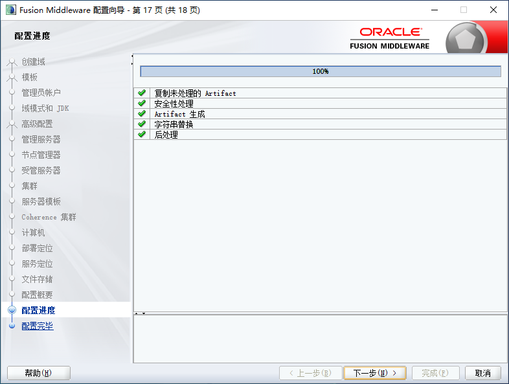This screenshot has height=384, width=509.
Task: Click the down arrow on the message pane splitter
Action: (x=144, y=313)
